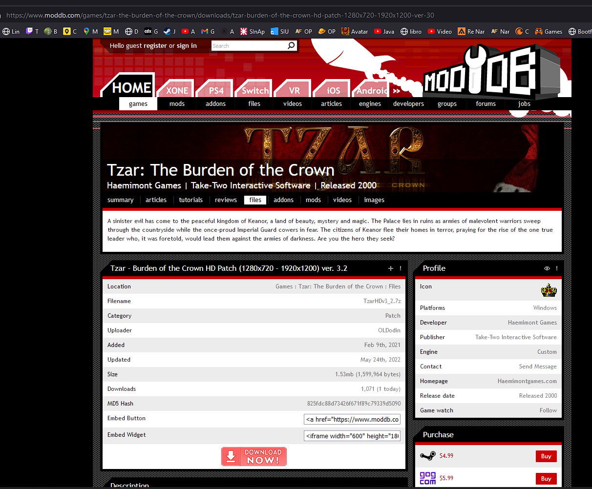Switch to the game's tutorials tab

point(190,200)
